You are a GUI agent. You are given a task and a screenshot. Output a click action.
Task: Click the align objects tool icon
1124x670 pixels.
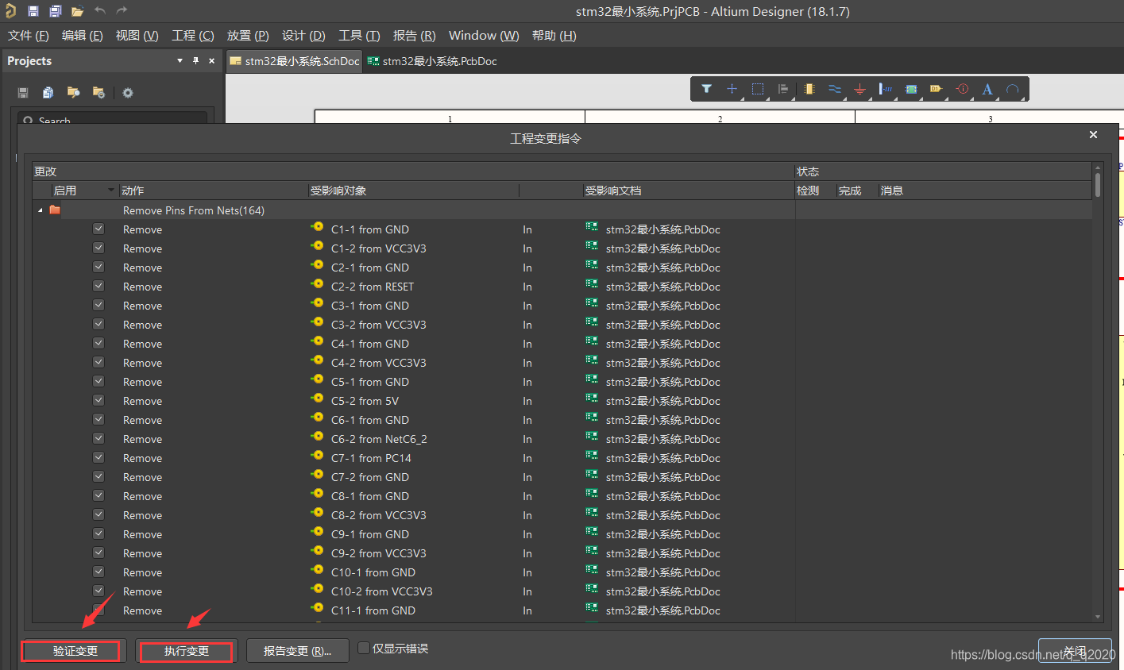(783, 89)
